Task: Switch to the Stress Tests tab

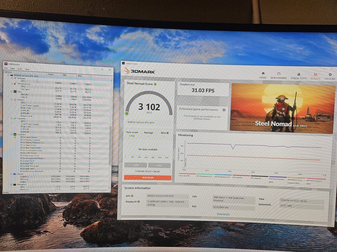Action: pyautogui.click(x=298, y=76)
